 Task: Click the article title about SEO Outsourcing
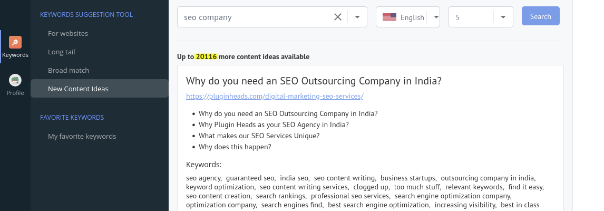point(314,81)
